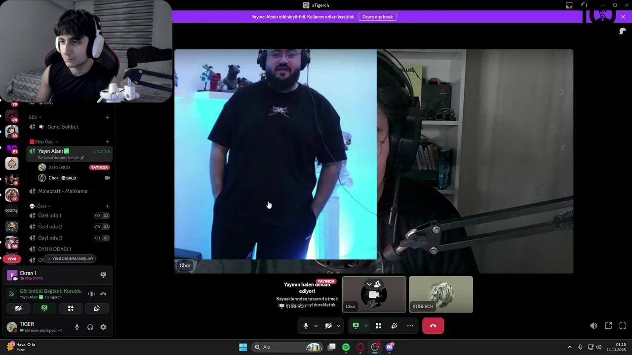Collapse the Özel category

pyautogui.click(x=40, y=206)
